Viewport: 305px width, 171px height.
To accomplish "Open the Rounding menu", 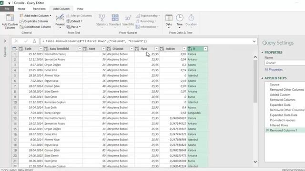I will [146, 21].
